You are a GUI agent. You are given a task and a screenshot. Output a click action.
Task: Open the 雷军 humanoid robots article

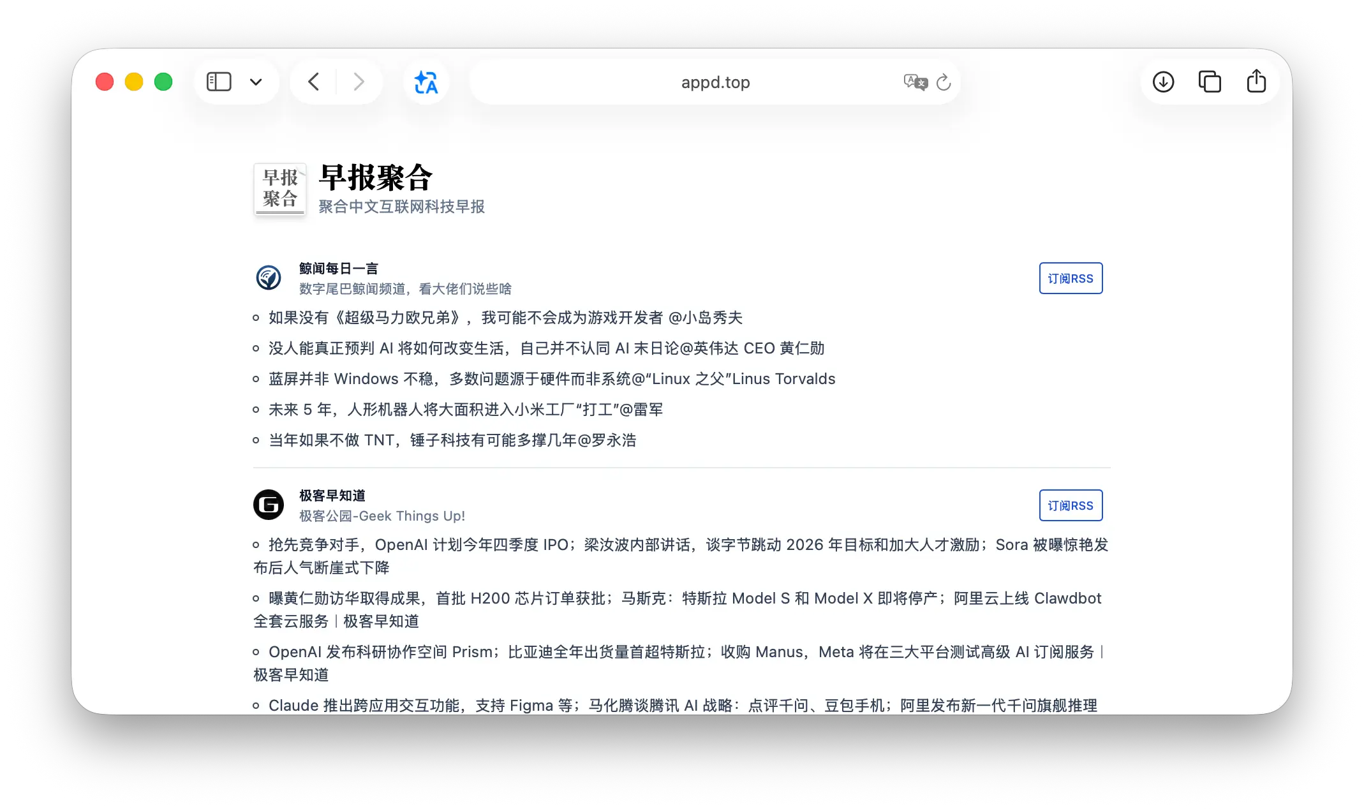(466, 410)
